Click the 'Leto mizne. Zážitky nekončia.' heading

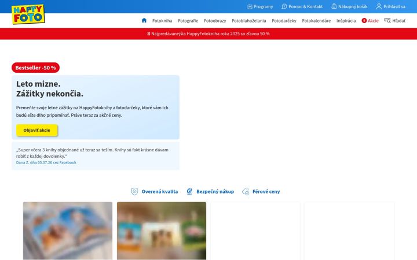(50, 88)
